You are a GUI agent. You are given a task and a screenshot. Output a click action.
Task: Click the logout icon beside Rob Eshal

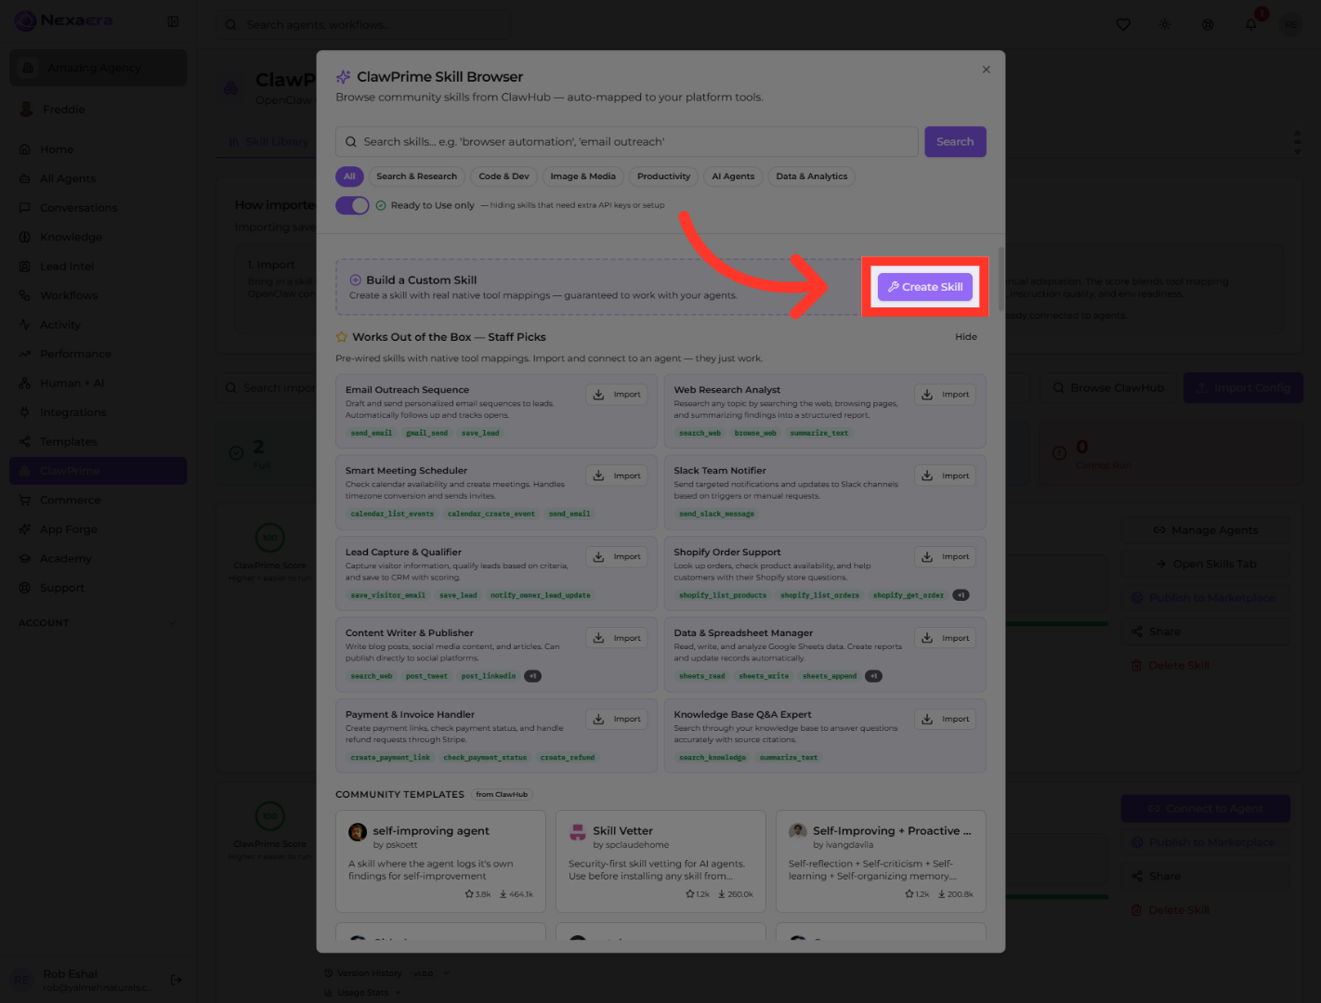pyautogui.click(x=177, y=980)
